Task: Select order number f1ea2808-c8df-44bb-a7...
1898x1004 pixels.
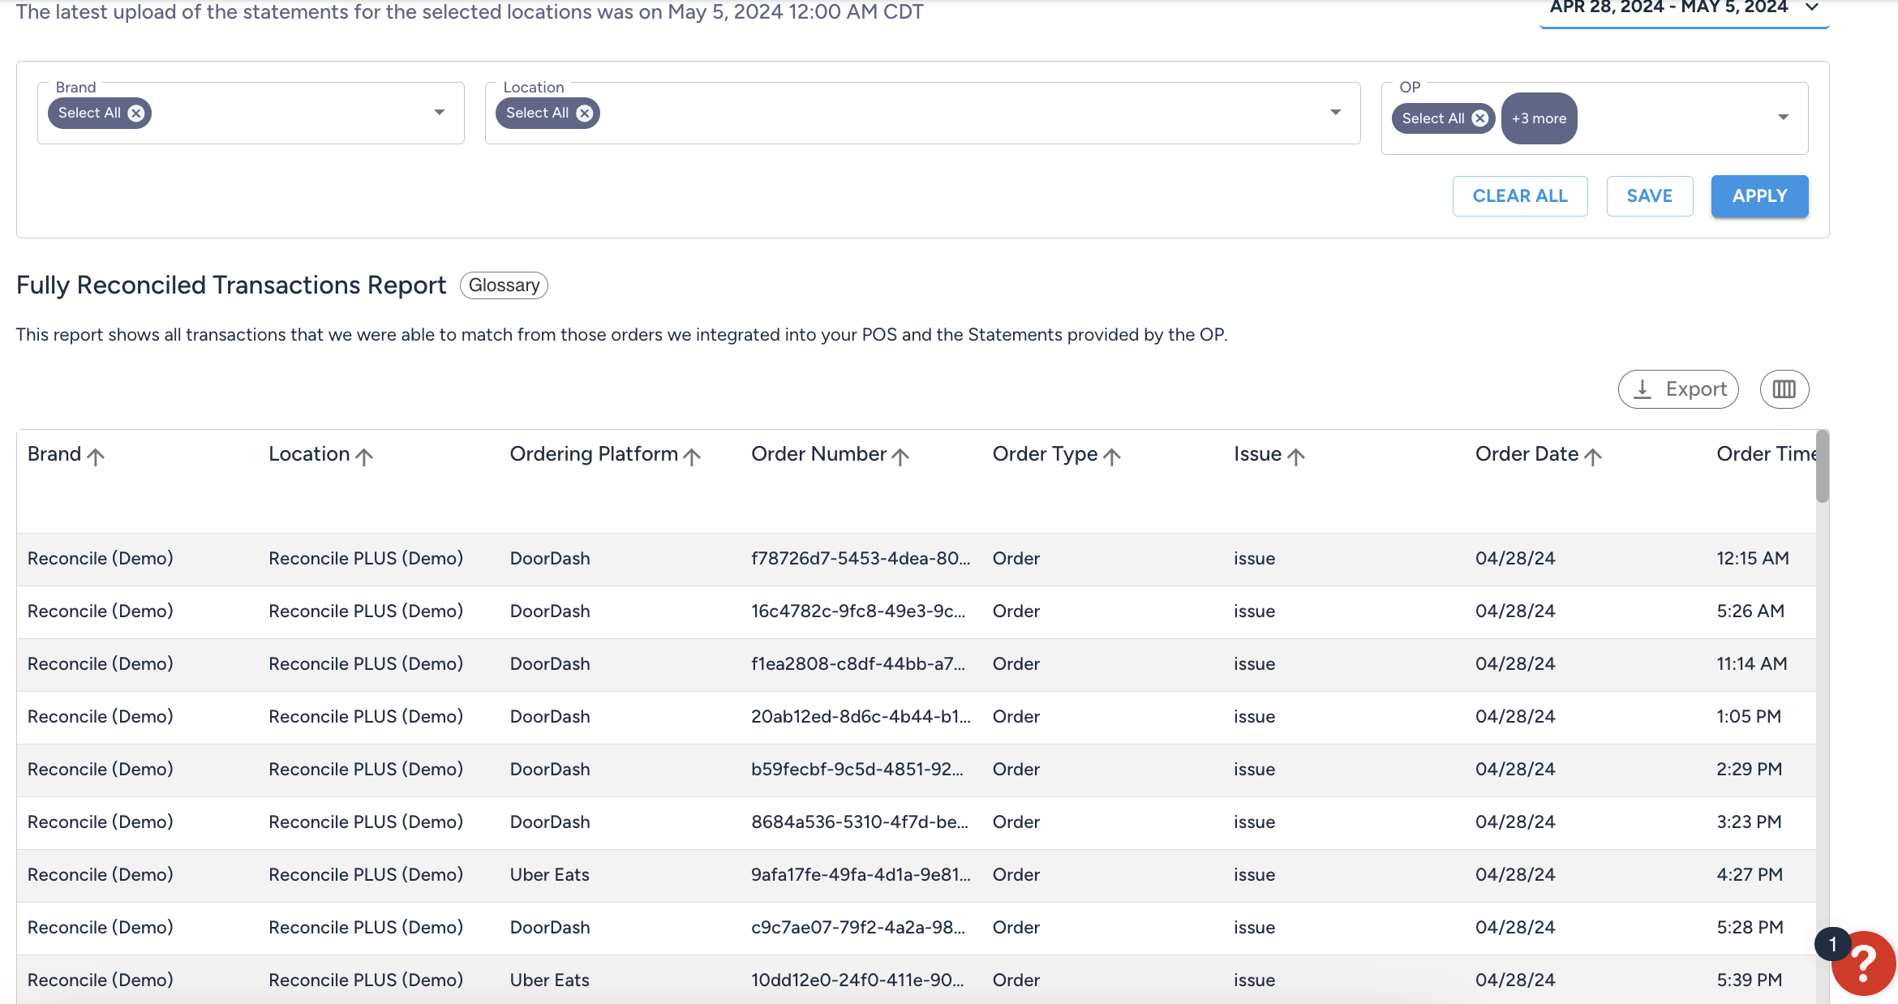Action: point(858,664)
